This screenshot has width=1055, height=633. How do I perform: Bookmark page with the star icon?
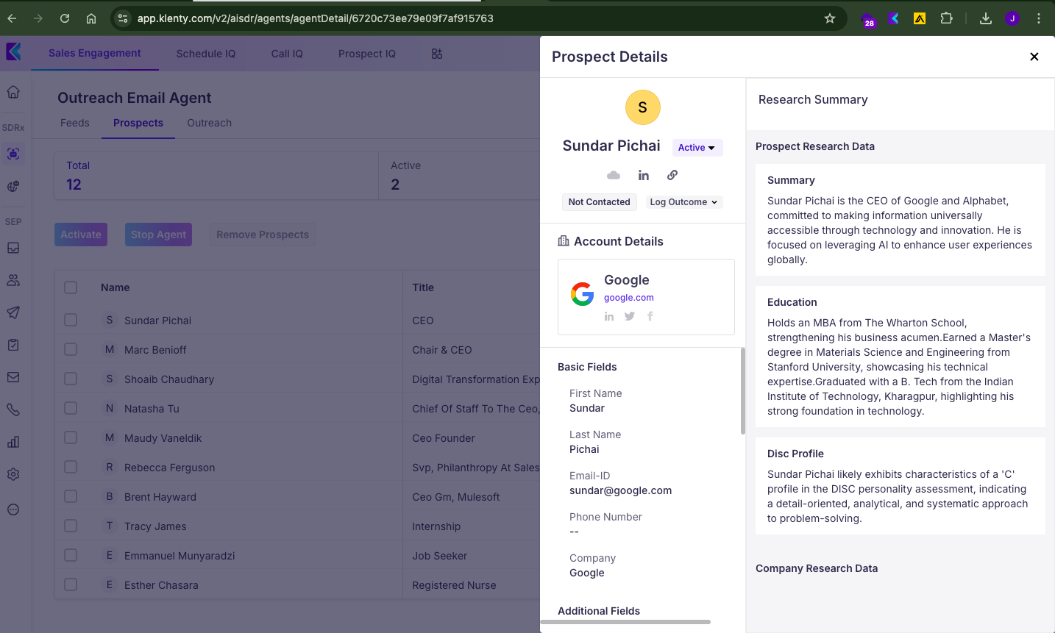[830, 18]
